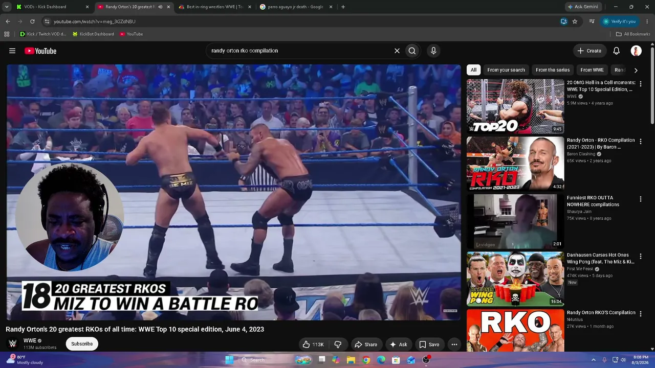Open options for Baron Clashing RKO video
The width and height of the screenshot is (655, 368).
click(x=640, y=142)
